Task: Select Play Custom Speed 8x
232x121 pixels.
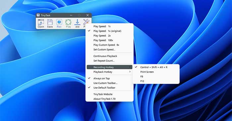Action: tap(109, 45)
